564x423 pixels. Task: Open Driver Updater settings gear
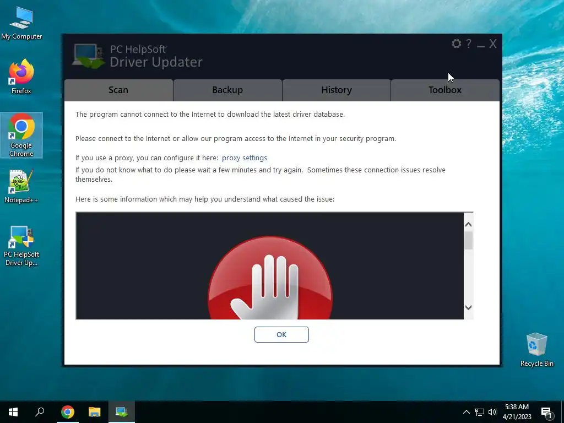(456, 44)
